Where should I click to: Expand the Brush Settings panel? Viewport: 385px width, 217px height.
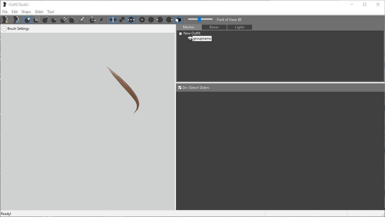point(4,29)
